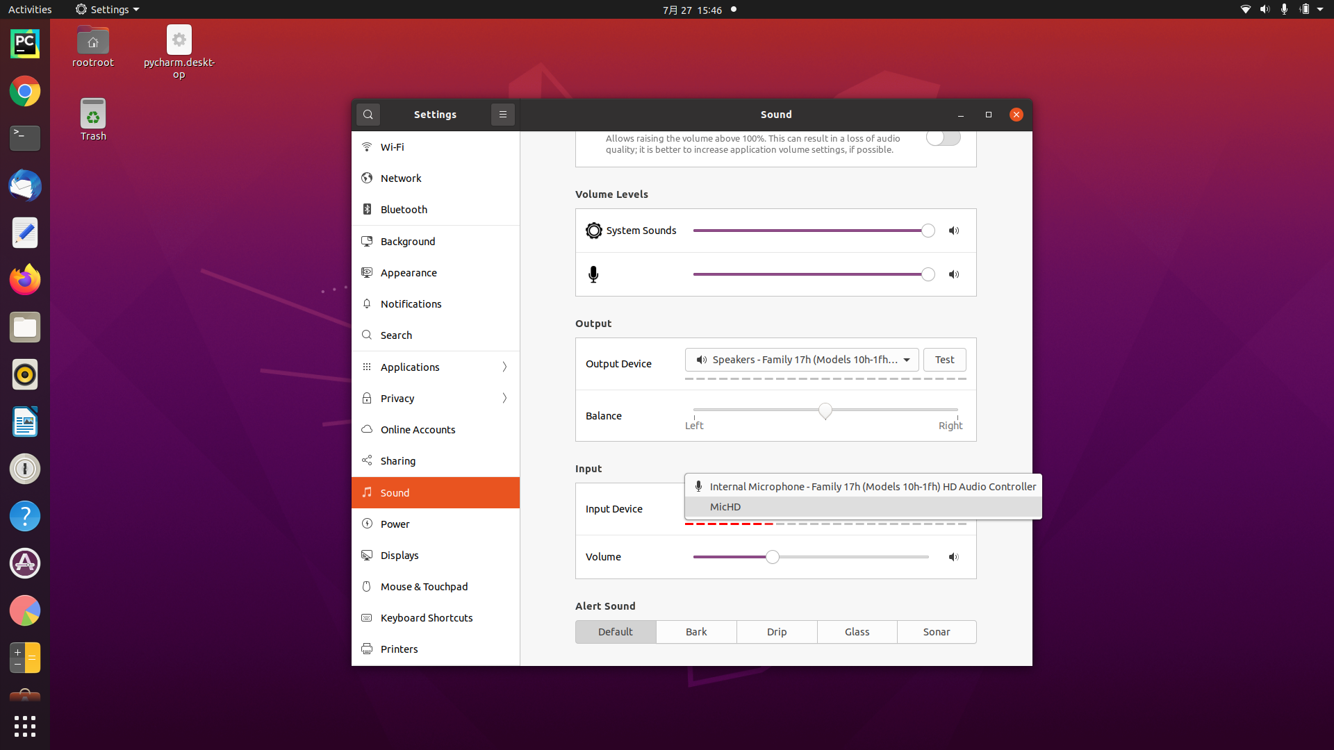Click the Test button for output device

945,359
